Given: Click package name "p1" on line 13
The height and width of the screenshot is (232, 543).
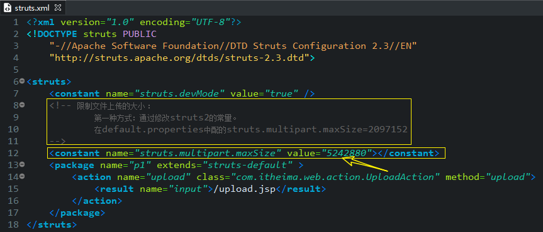Looking at the screenshot, I should (140, 165).
